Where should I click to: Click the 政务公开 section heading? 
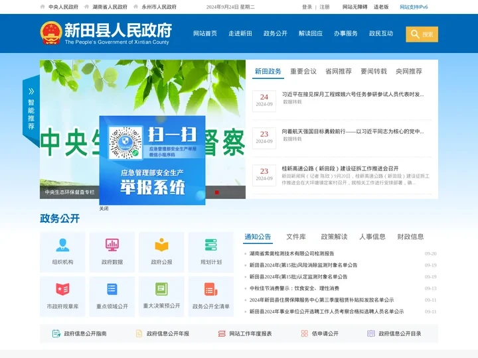60,218
